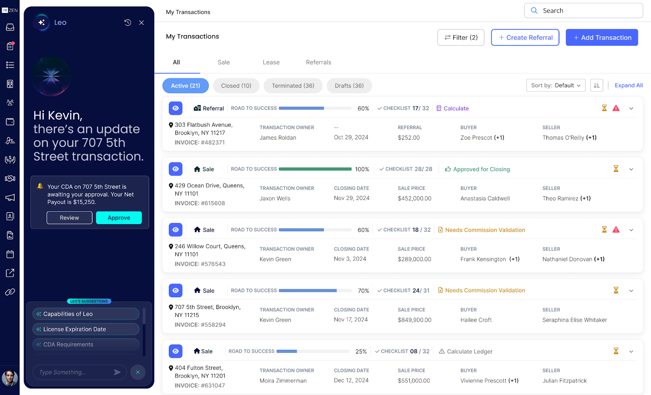Toggle eye icon for 303 Flatbush Avenue referral
This screenshot has height=395, width=651.
pos(176,108)
